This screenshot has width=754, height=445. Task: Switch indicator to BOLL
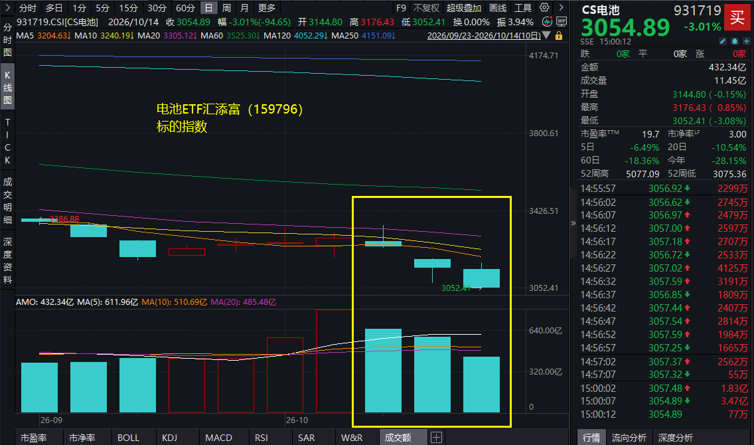click(x=128, y=437)
